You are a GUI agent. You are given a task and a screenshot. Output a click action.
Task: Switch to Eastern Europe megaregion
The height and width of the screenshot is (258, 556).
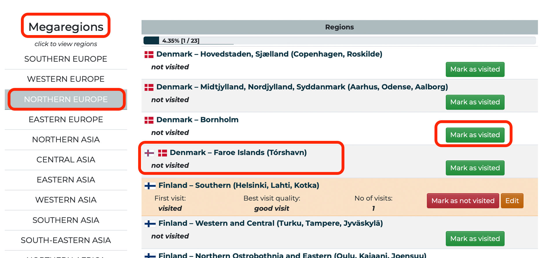[66, 119]
